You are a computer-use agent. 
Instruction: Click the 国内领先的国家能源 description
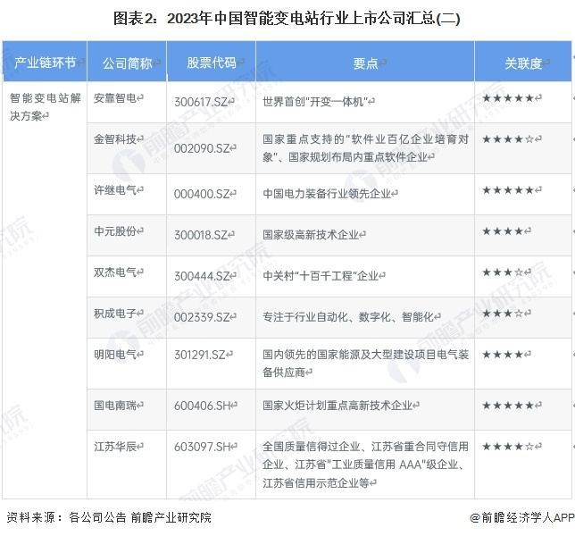coord(365,364)
